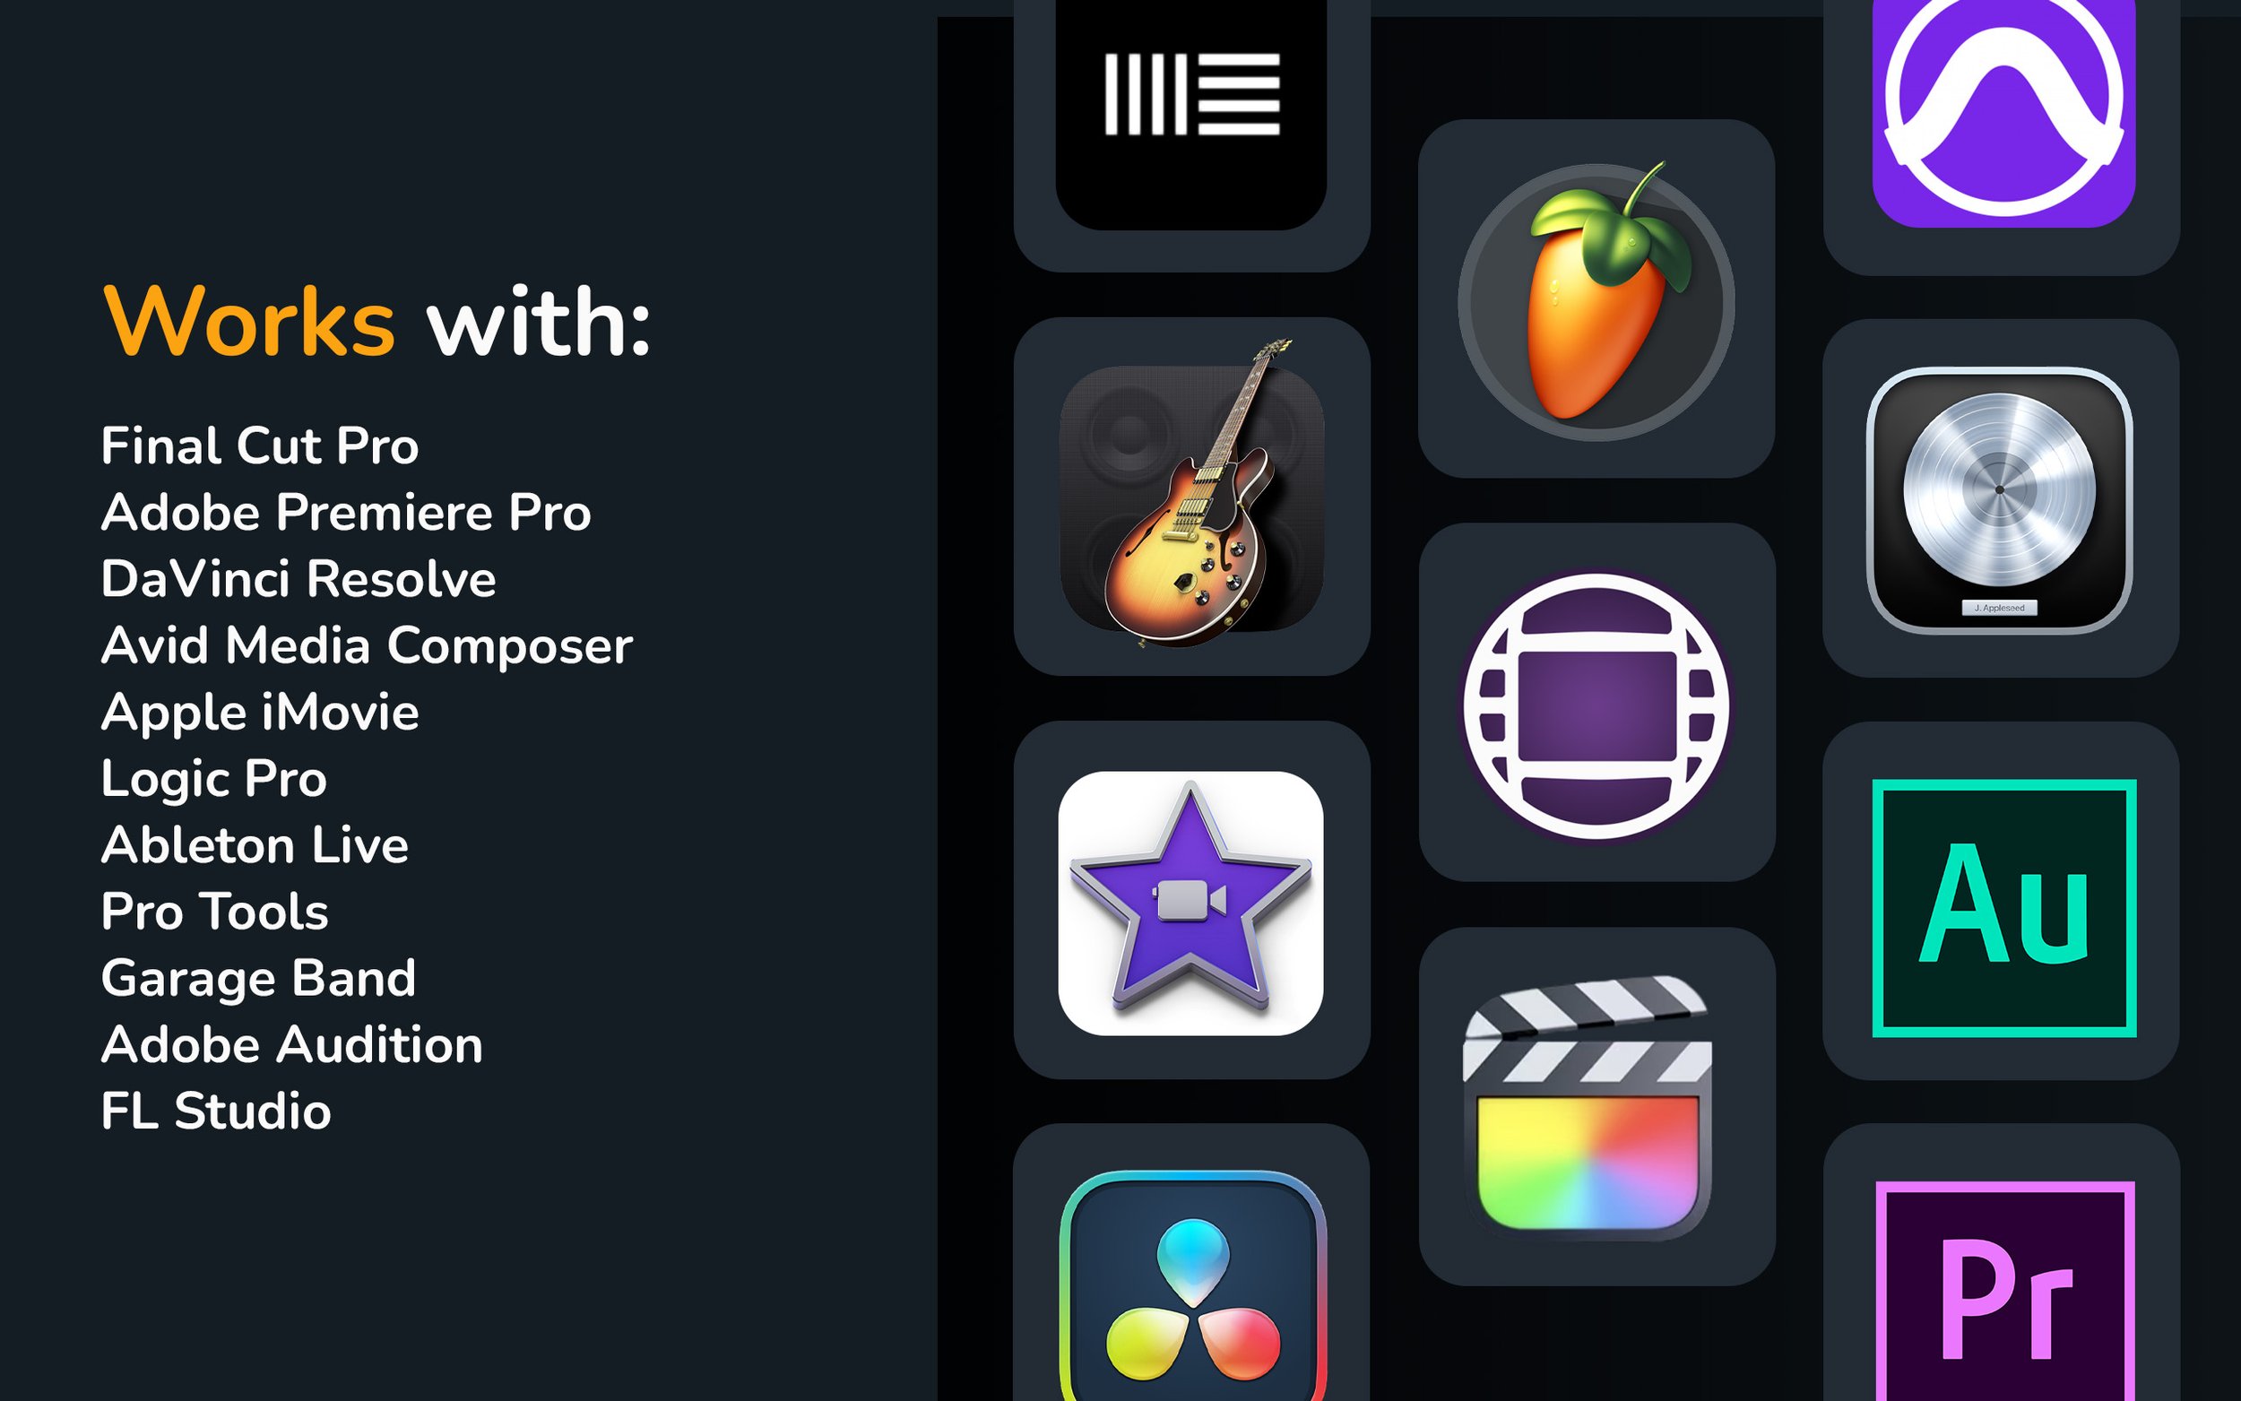2241x1401 pixels.
Task: Open the GarageBand guitar icon
Action: [x=1191, y=497]
